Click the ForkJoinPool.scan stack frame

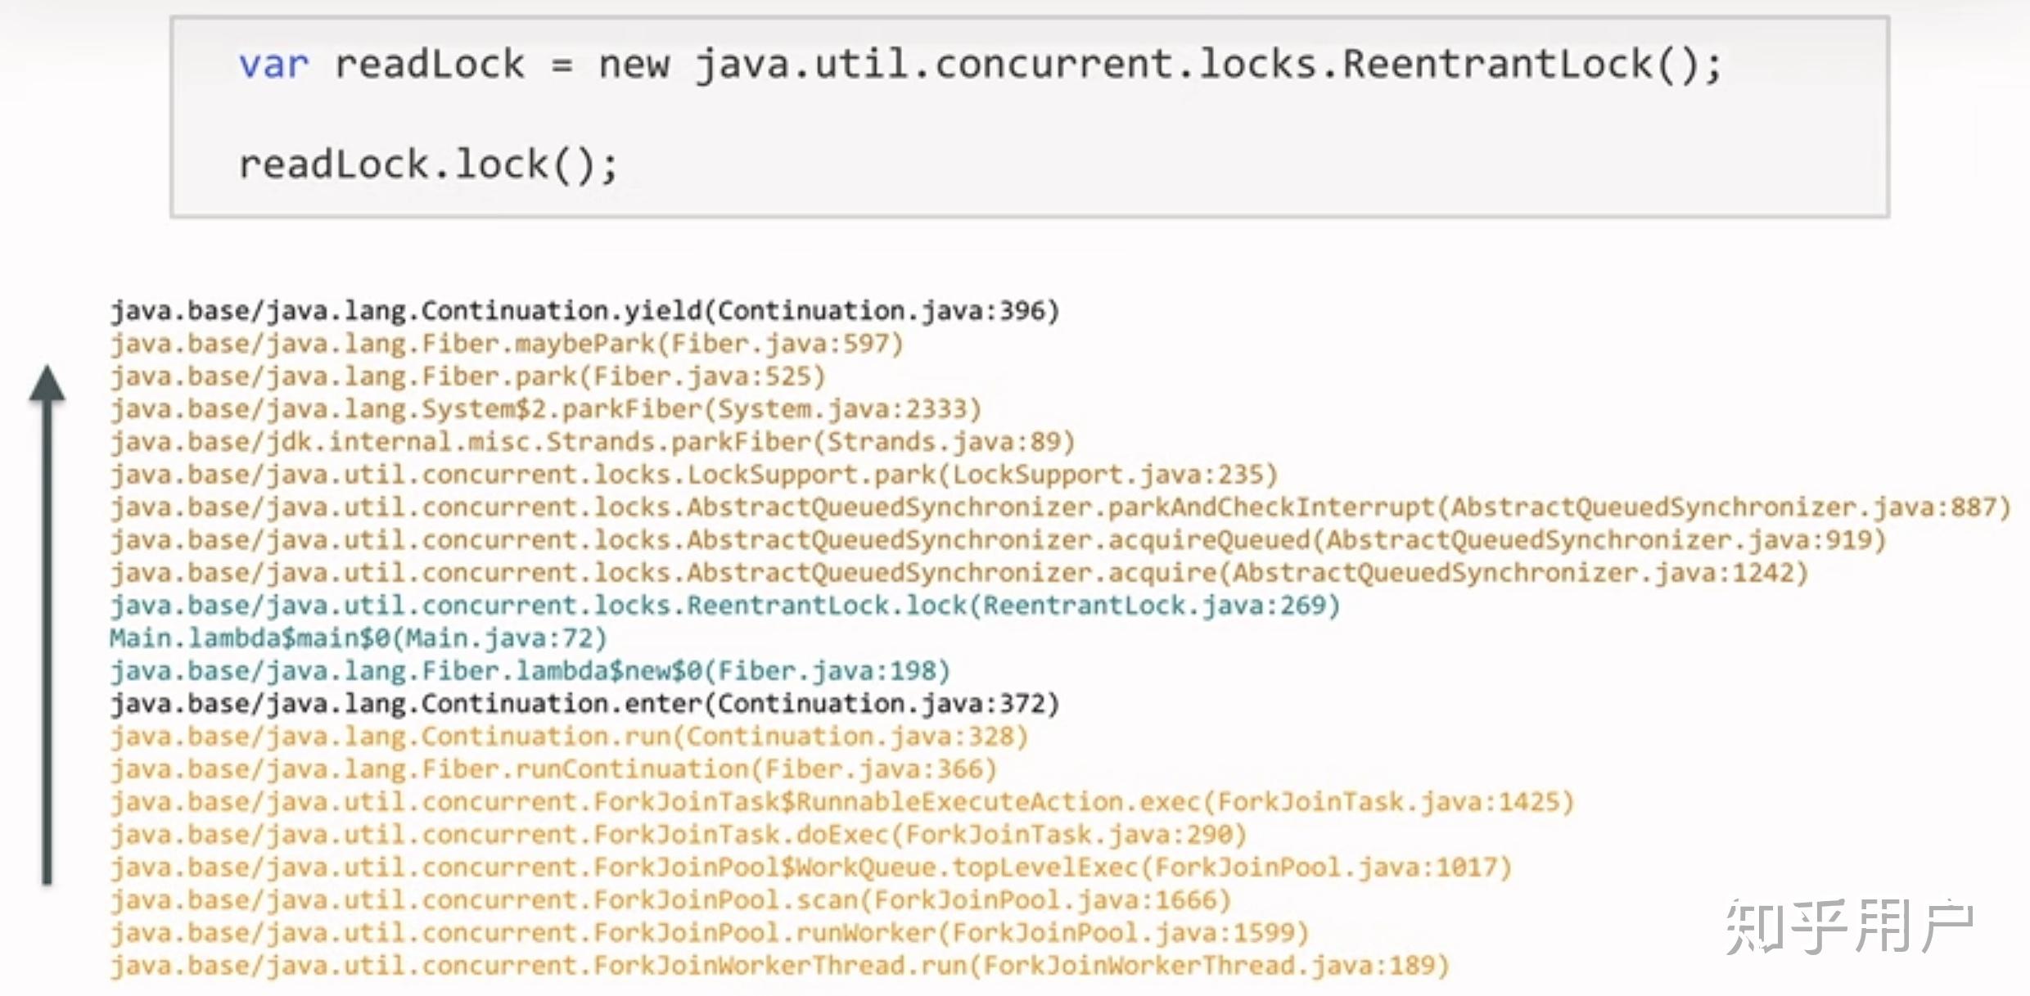670,900
